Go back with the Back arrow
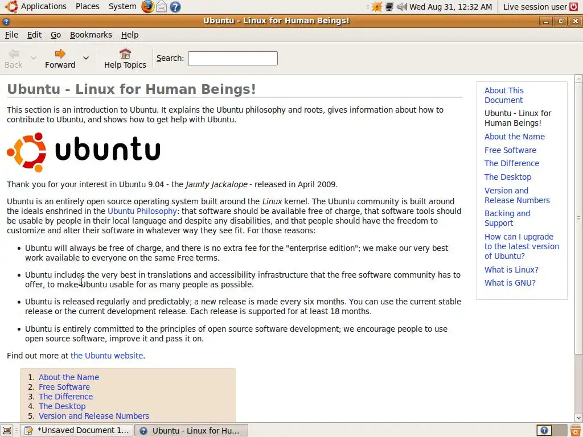 14,59
